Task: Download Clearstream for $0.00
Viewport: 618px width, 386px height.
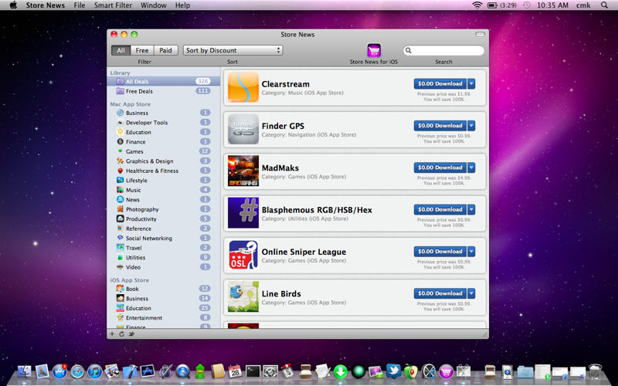Action: 440,83
